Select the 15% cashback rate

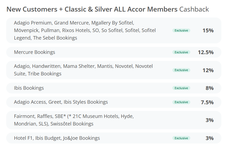pos(208,30)
